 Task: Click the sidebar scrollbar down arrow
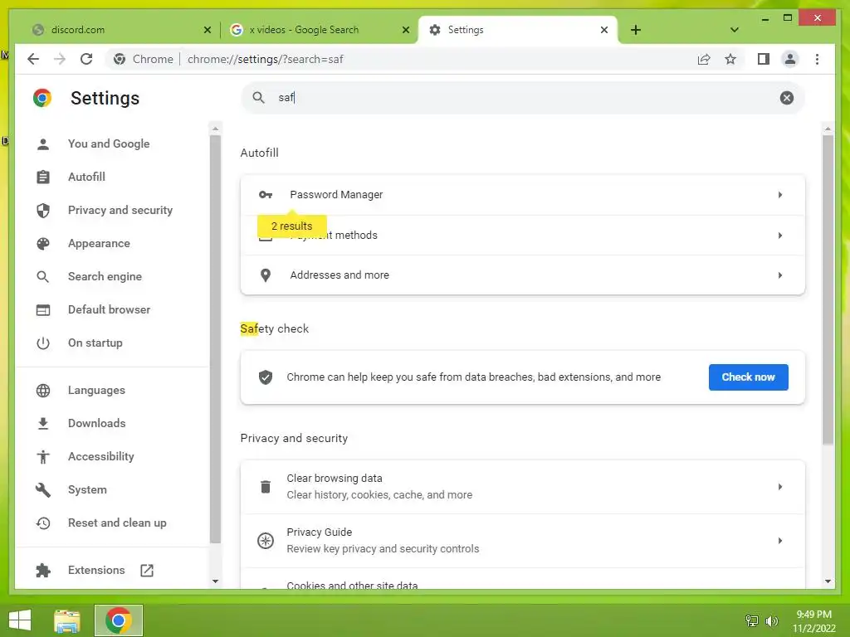point(215,581)
